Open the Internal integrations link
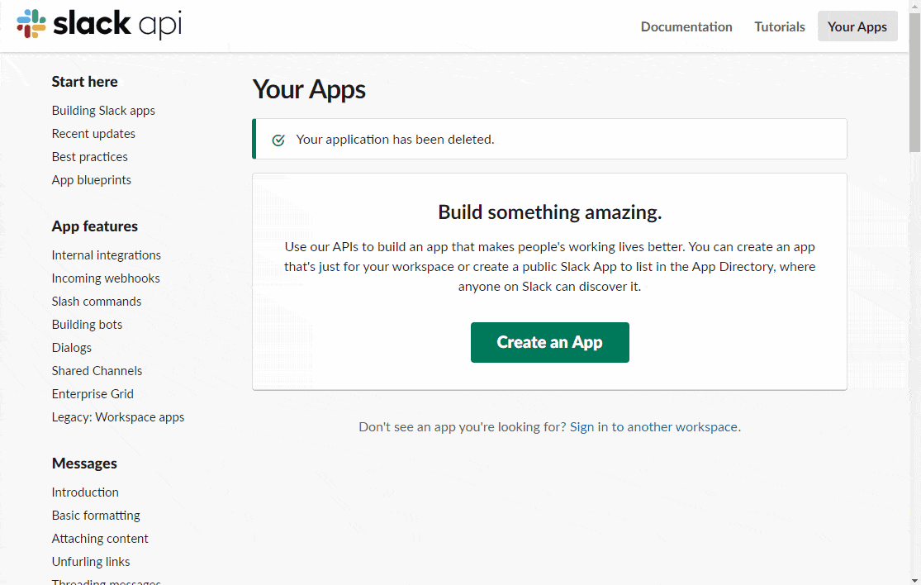 coord(107,255)
